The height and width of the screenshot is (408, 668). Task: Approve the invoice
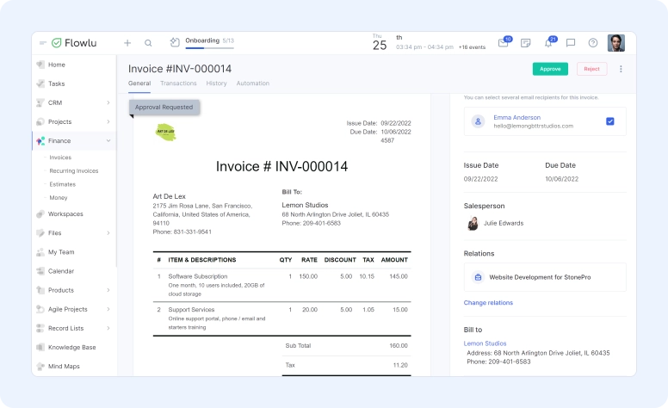point(550,69)
